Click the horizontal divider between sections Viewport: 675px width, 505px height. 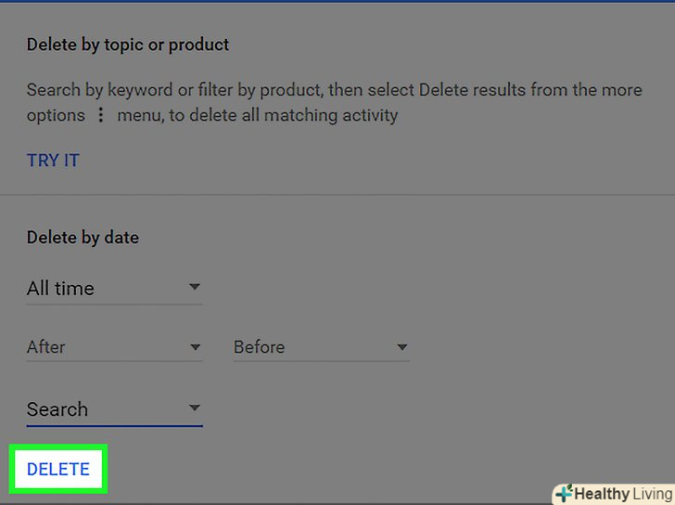click(337, 195)
